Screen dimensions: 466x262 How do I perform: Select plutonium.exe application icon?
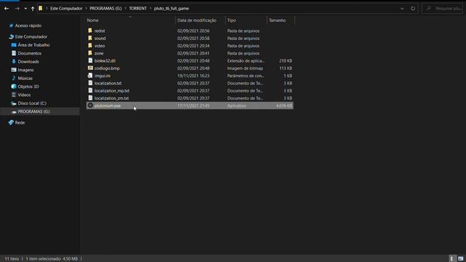[x=90, y=106]
